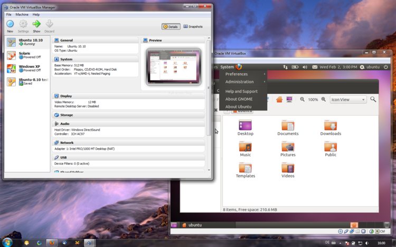This screenshot has height=247, width=396.
Task: Click the USB section header
Action: click(x=128, y=157)
